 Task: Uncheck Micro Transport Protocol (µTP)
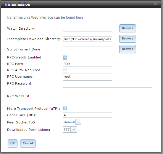coord(65,109)
